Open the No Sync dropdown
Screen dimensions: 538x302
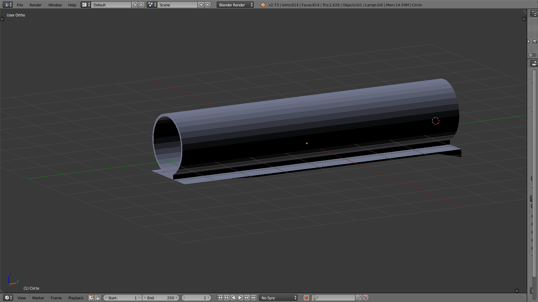click(278, 298)
